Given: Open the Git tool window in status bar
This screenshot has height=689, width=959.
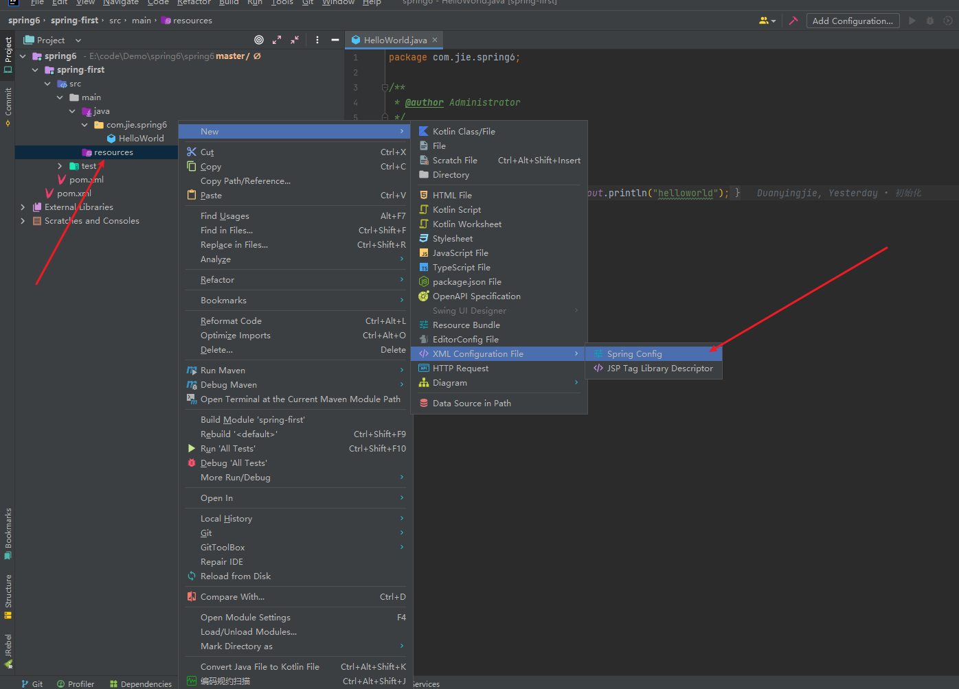Looking at the screenshot, I should (32, 684).
